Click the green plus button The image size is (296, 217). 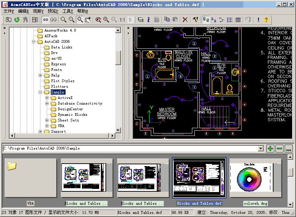(270, 149)
